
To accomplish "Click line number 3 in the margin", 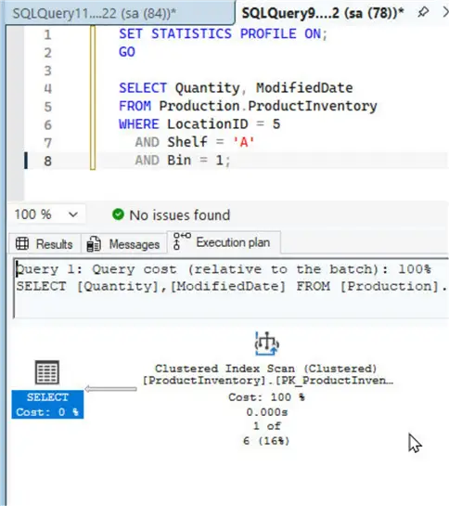I will (47, 71).
